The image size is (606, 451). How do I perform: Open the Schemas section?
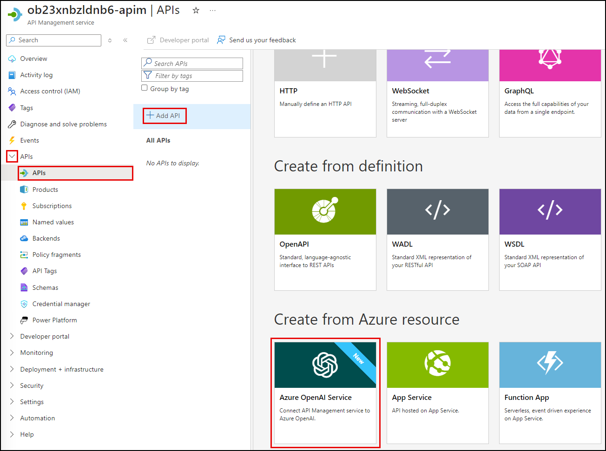(45, 287)
